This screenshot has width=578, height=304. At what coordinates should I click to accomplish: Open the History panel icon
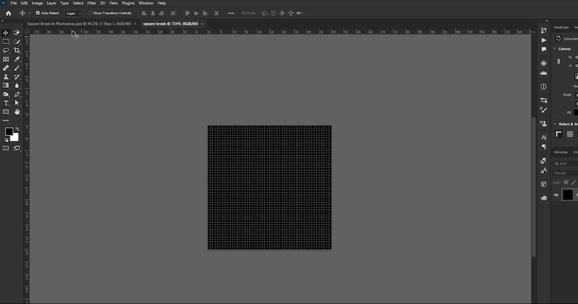tap(543, 30)
